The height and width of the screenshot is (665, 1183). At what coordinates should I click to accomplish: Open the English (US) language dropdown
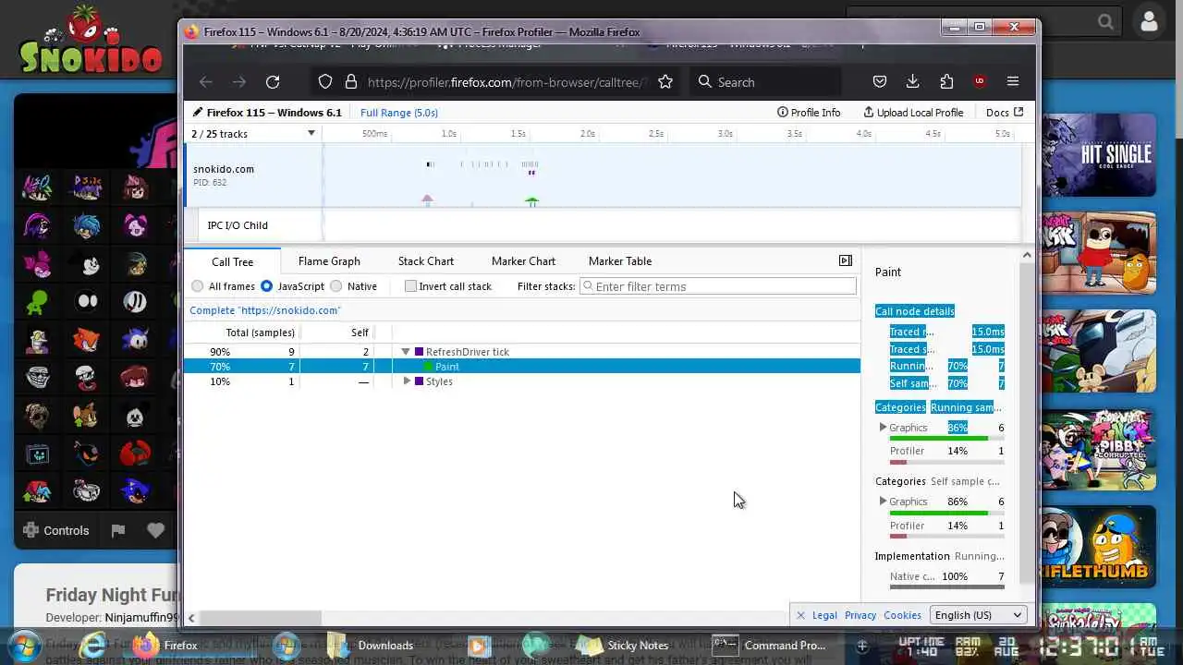coord(979,615)
